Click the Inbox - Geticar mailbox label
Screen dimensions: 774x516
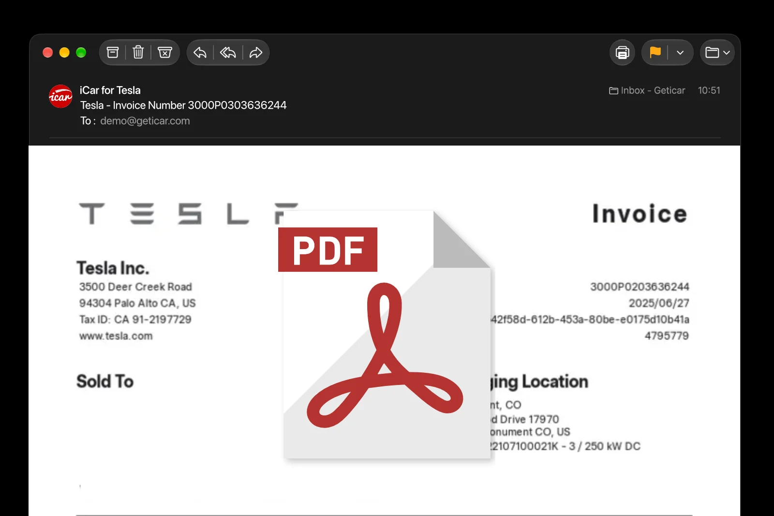click(647, 90)
